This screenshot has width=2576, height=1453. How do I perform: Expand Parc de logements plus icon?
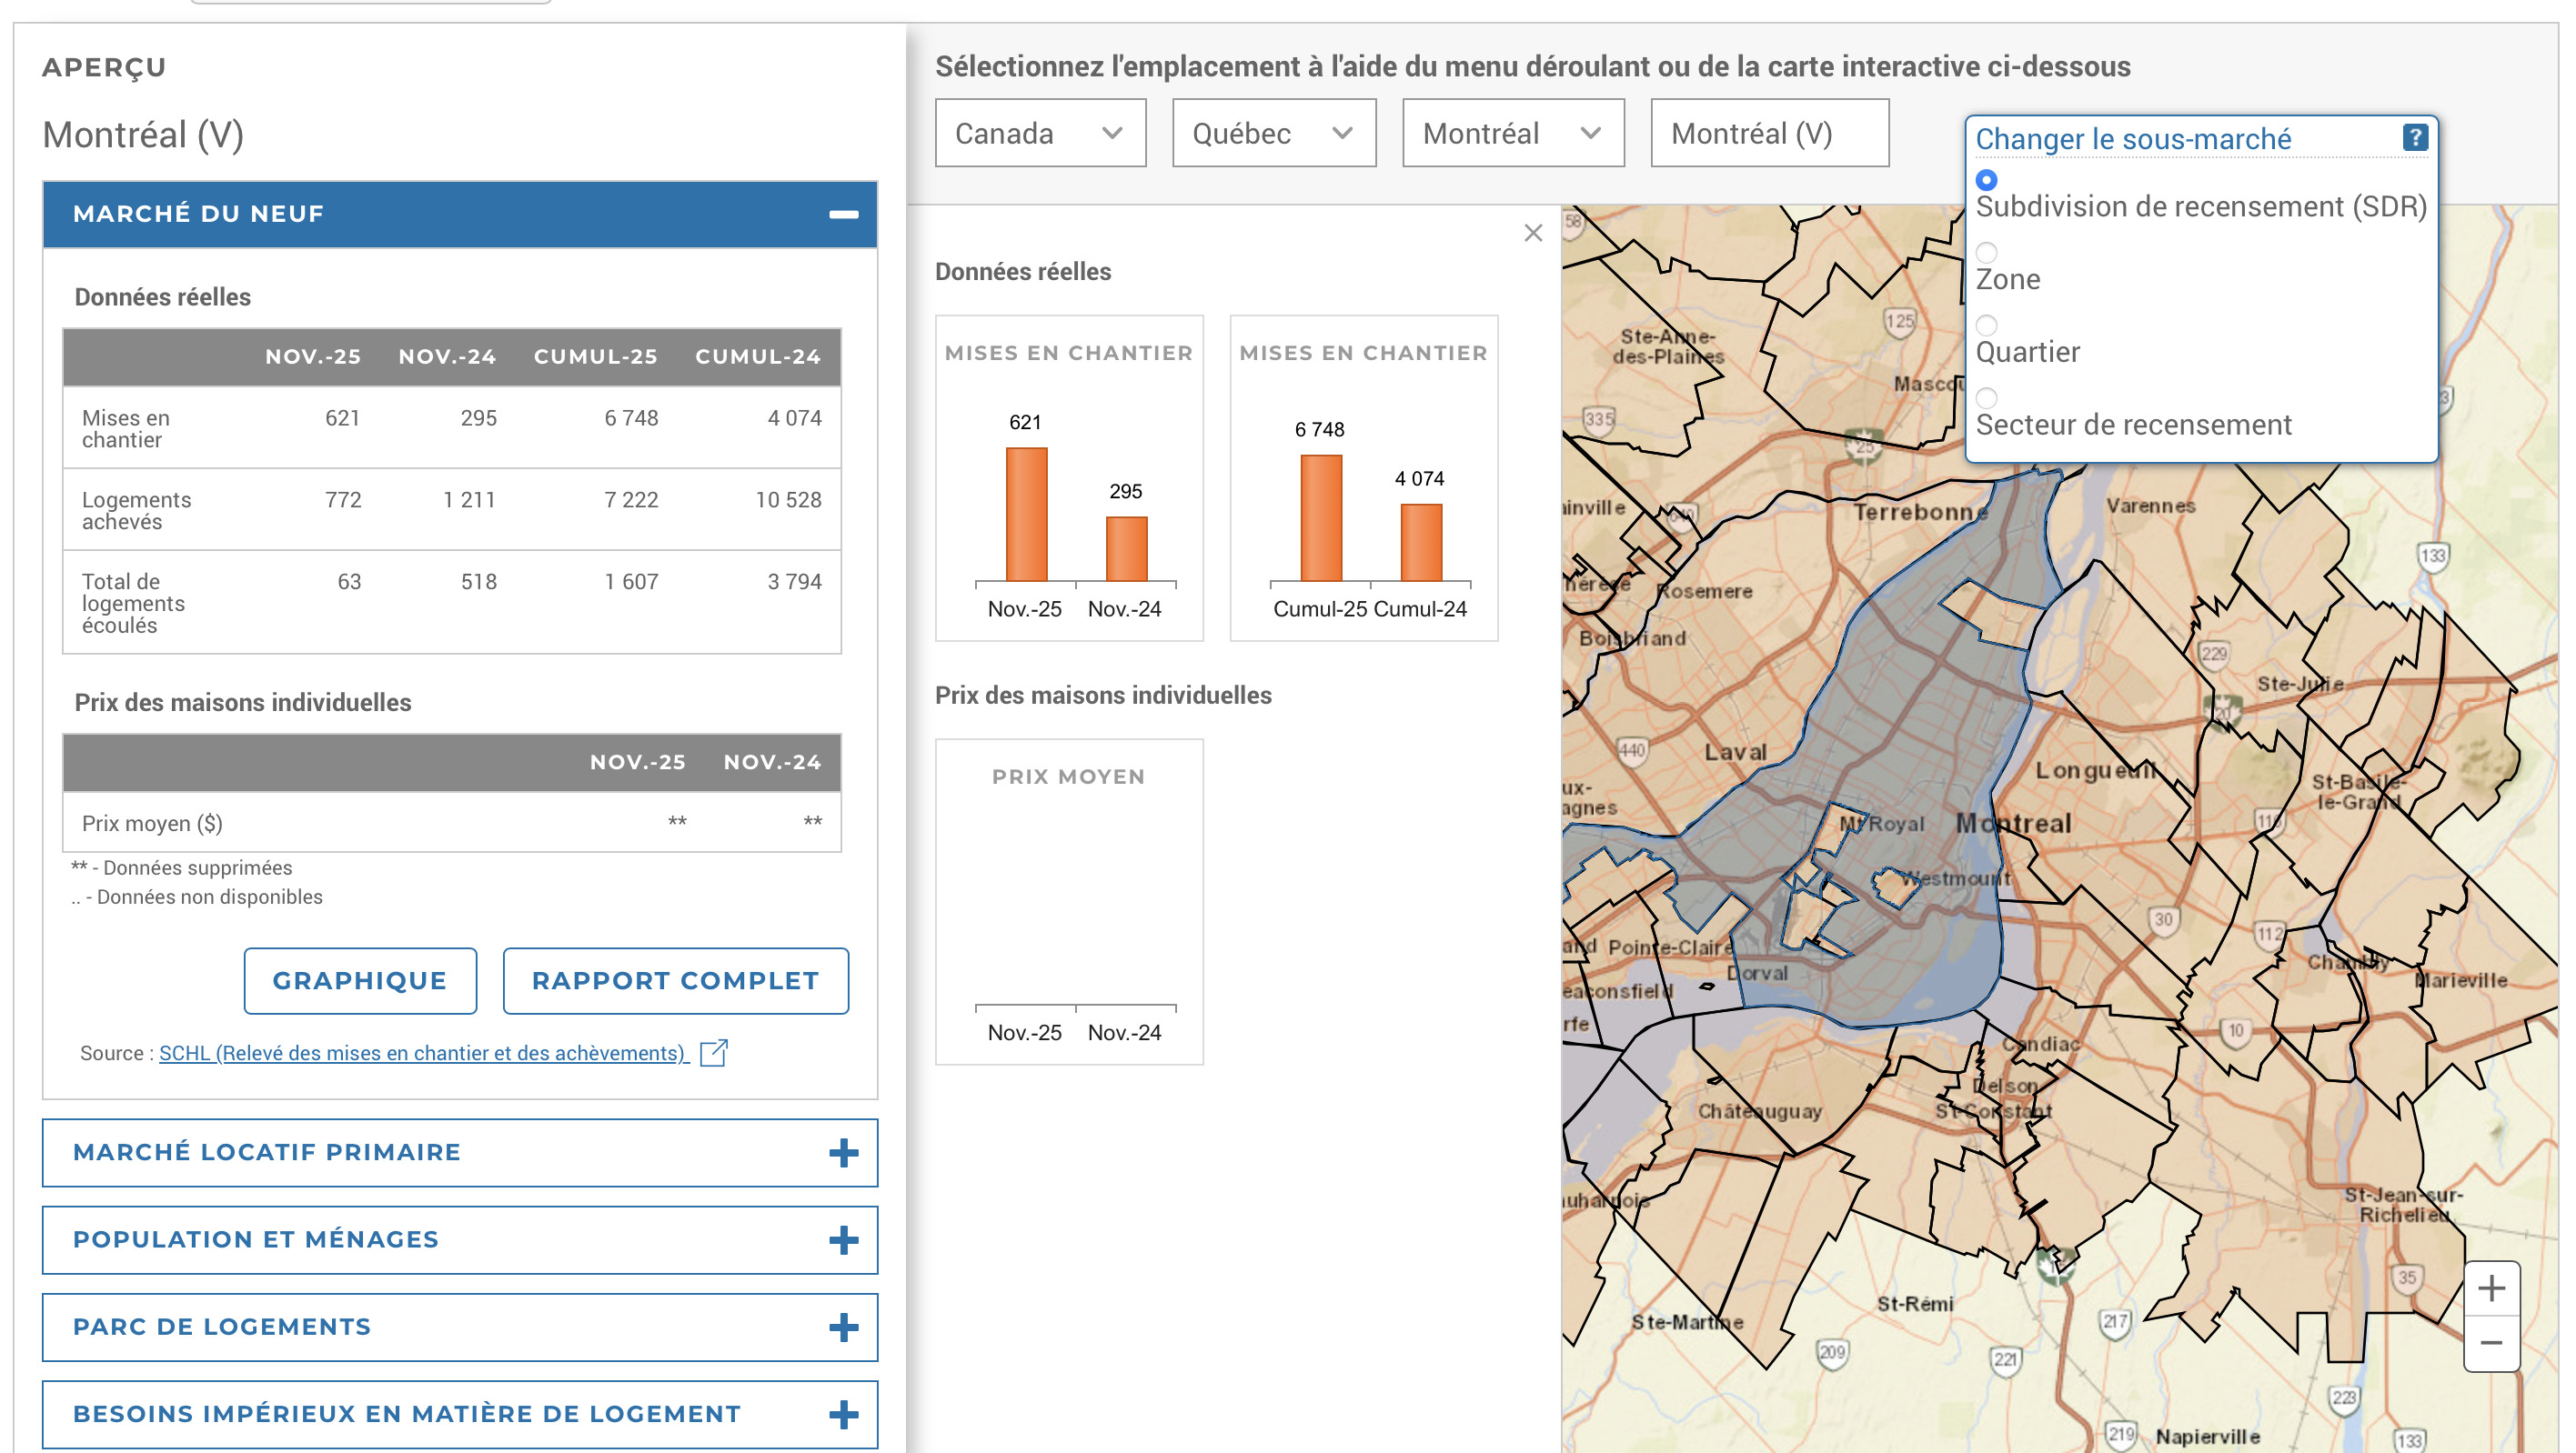[843, 1328]
